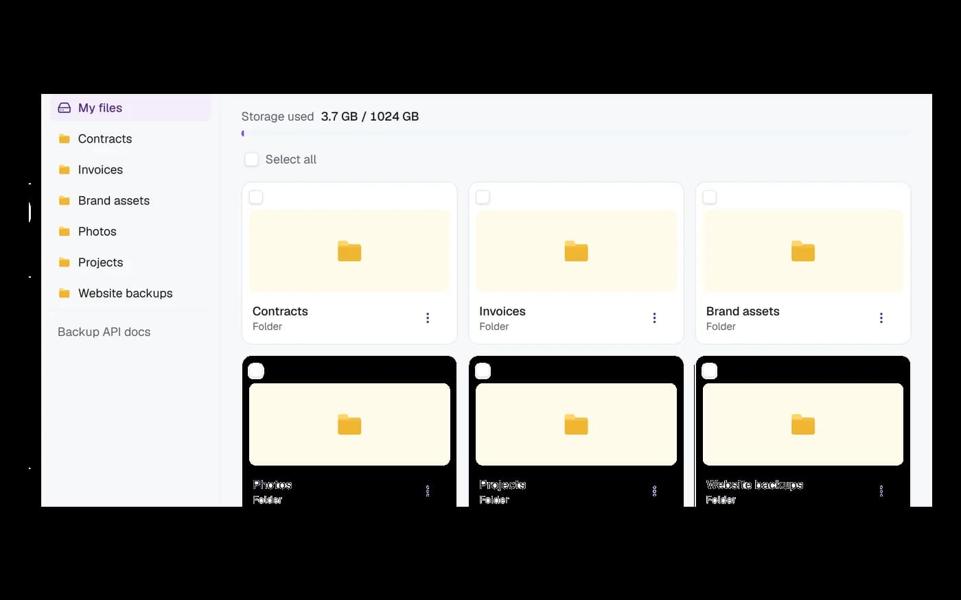Click the Photos folder thumbnail
The image size is (961, 600).
(349, 424)
